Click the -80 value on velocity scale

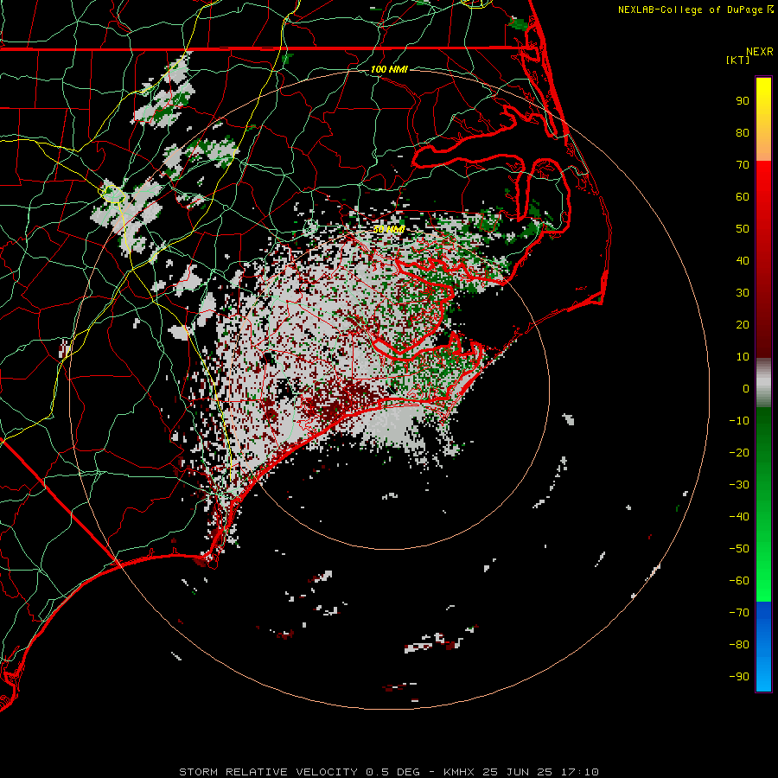(739, 645)
